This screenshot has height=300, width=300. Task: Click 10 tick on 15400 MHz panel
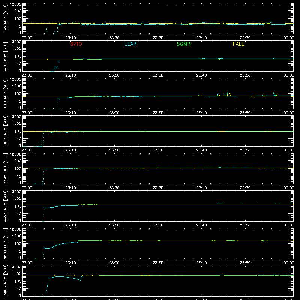pos(19,289)
